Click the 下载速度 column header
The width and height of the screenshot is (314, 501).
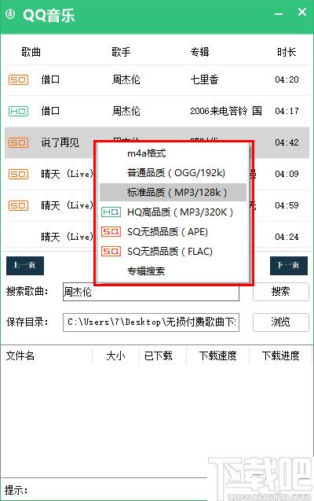tap(217, 355)
